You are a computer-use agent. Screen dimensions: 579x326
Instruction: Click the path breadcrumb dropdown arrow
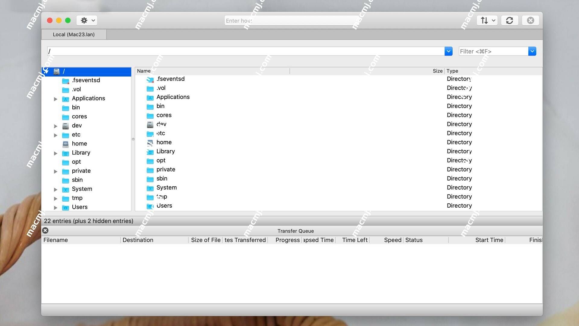click(448, 51)
